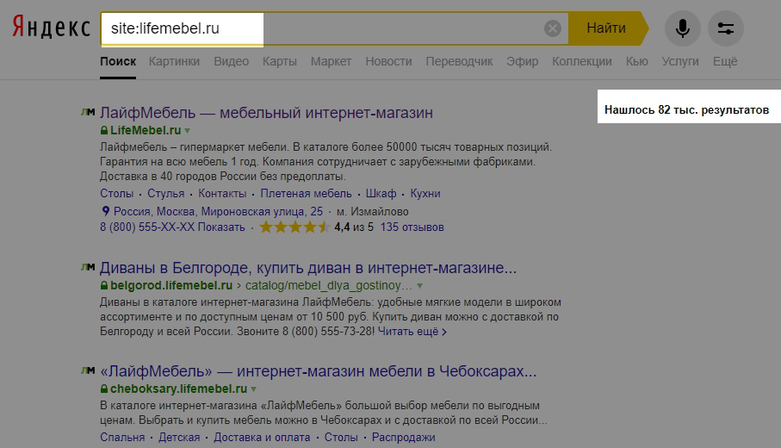Clear the search query with the X icon

[x=552, y=28]
